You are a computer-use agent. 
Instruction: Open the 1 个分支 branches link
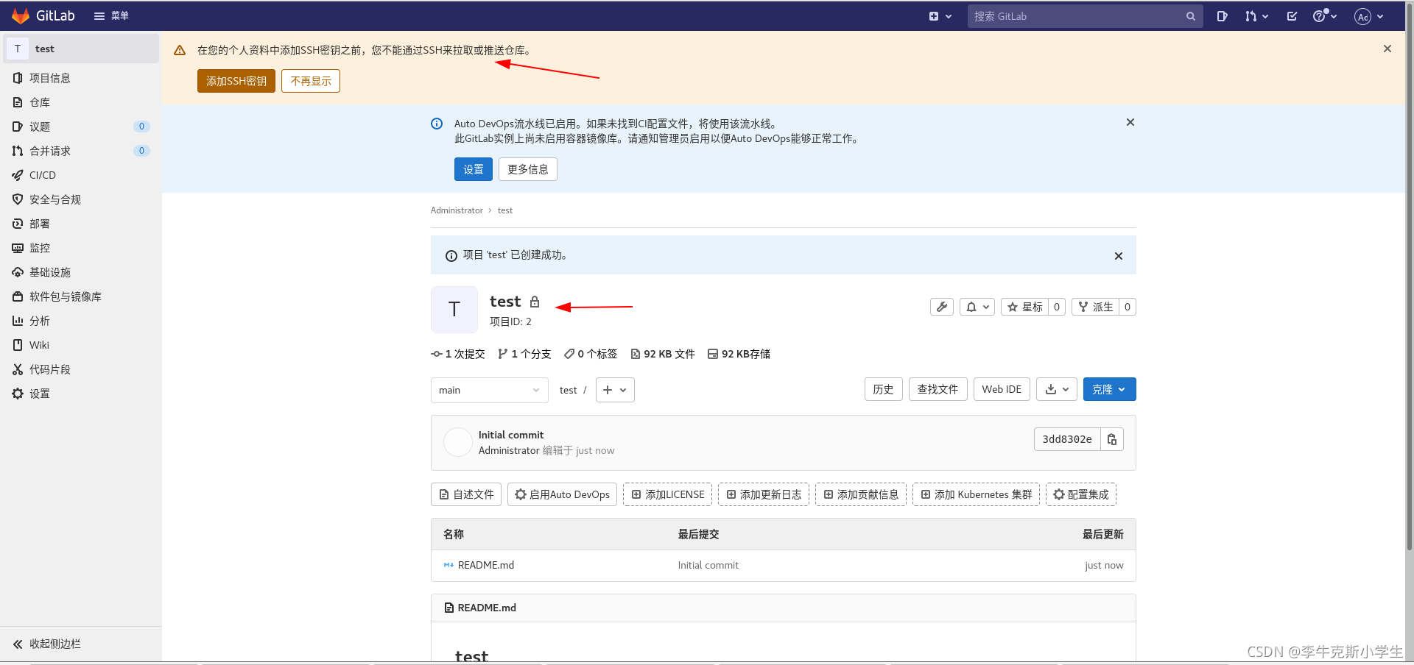coord(524,354)
